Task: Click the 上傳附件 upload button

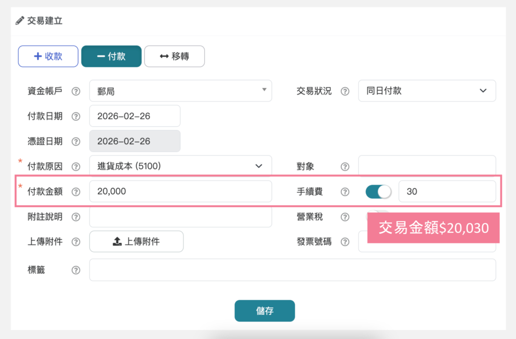Action: tap(136, 241)
